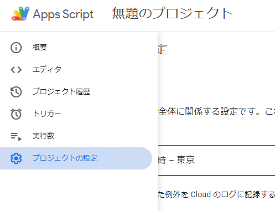Click the 概要 info circle icon

[x=16, y=48]
